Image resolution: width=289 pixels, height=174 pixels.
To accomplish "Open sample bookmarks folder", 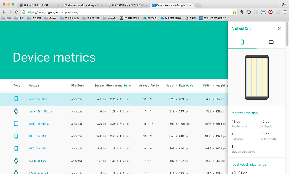I will pyautogui.click(x=109, y=18).
